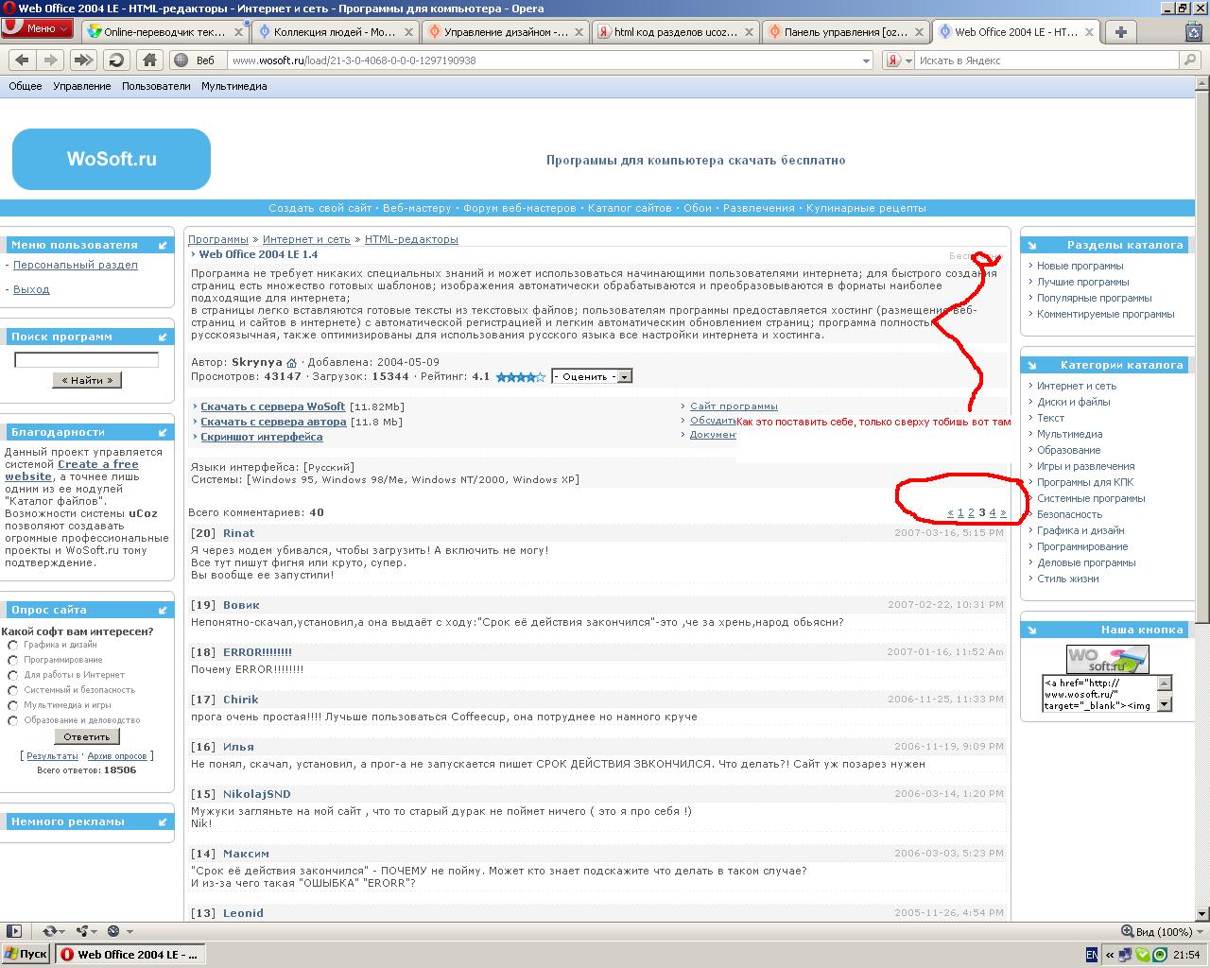The width and height of the screenshot is (1210, 968).
Task: Select the Для работы в Интернет option
Action: [13, 675]
